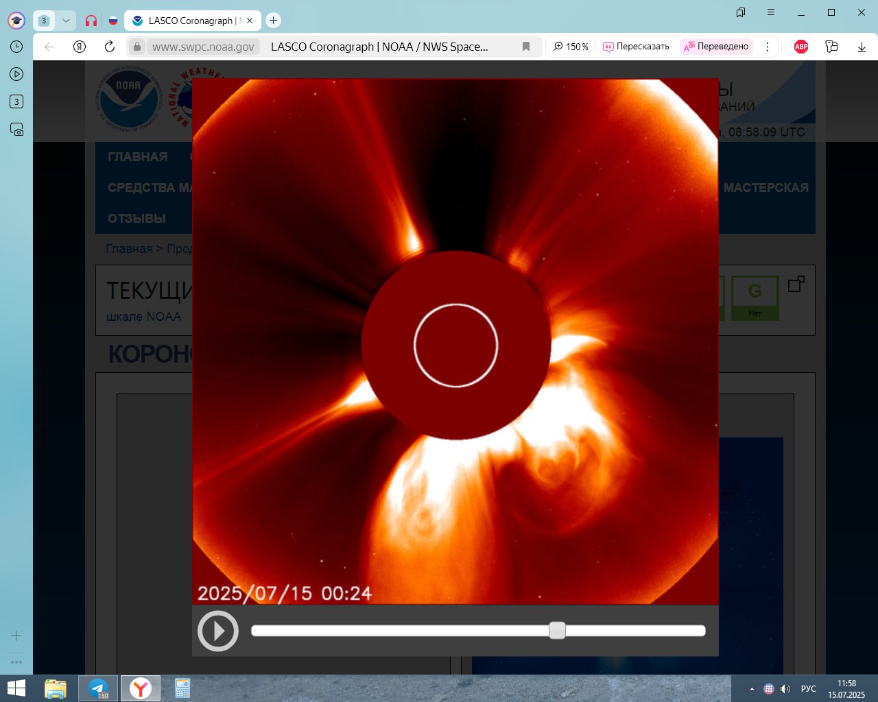This screenshot has width=878, height=702.
Task: Click the pop-out icon near scales
Action: 796,284
